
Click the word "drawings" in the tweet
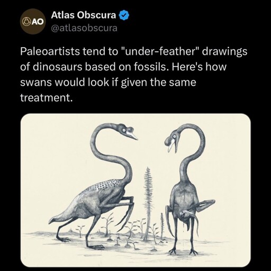(x=224, y=52)
